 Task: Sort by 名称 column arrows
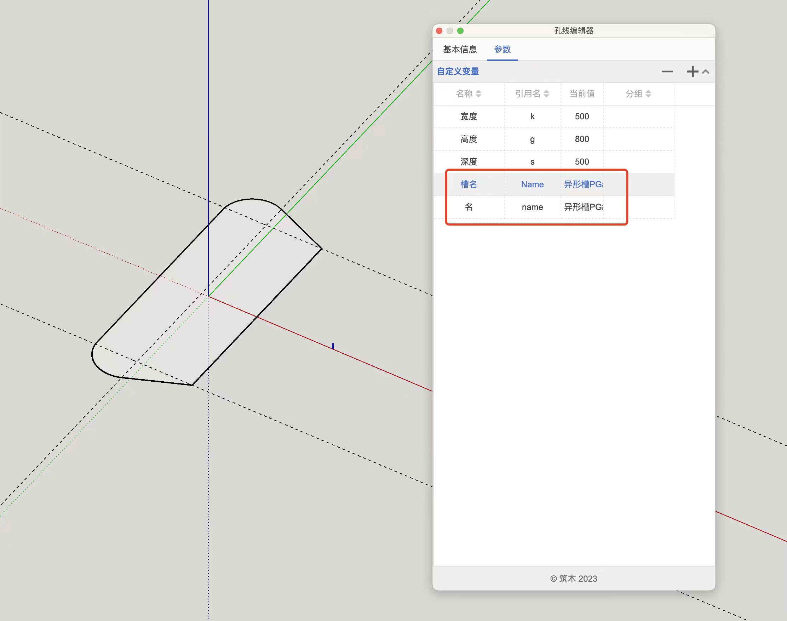pyautogui.click(x=478, y=94)
